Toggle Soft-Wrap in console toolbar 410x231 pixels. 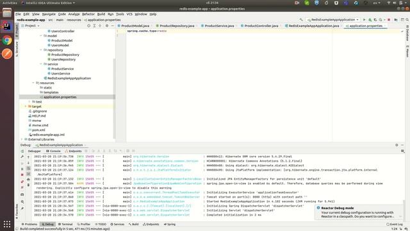pos(28,168)
